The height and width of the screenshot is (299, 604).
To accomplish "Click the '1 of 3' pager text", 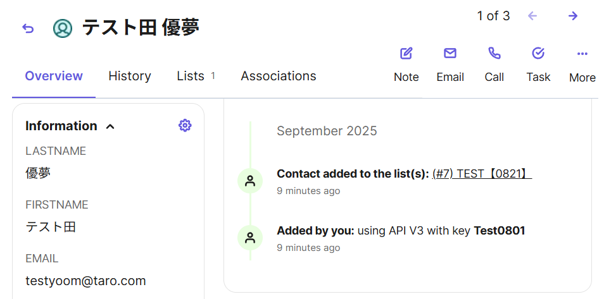I will 493,16.
